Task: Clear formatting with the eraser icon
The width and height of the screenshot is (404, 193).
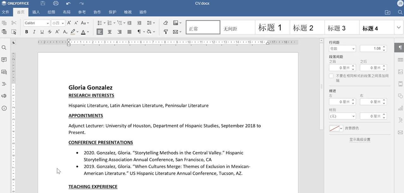Action: pos(165,23)
